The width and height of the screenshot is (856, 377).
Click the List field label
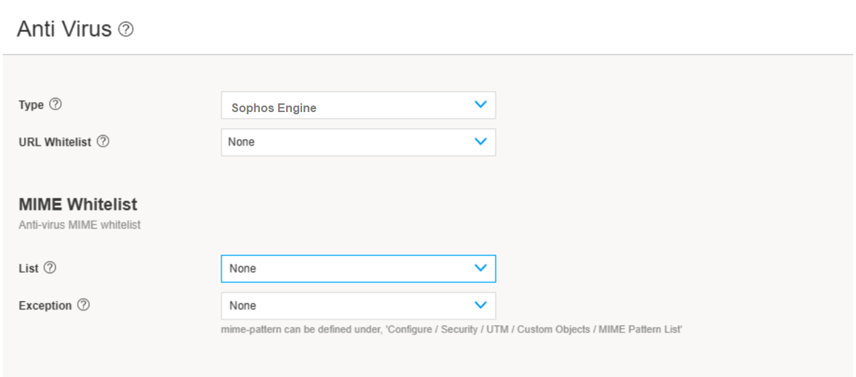tap(28, 268)
